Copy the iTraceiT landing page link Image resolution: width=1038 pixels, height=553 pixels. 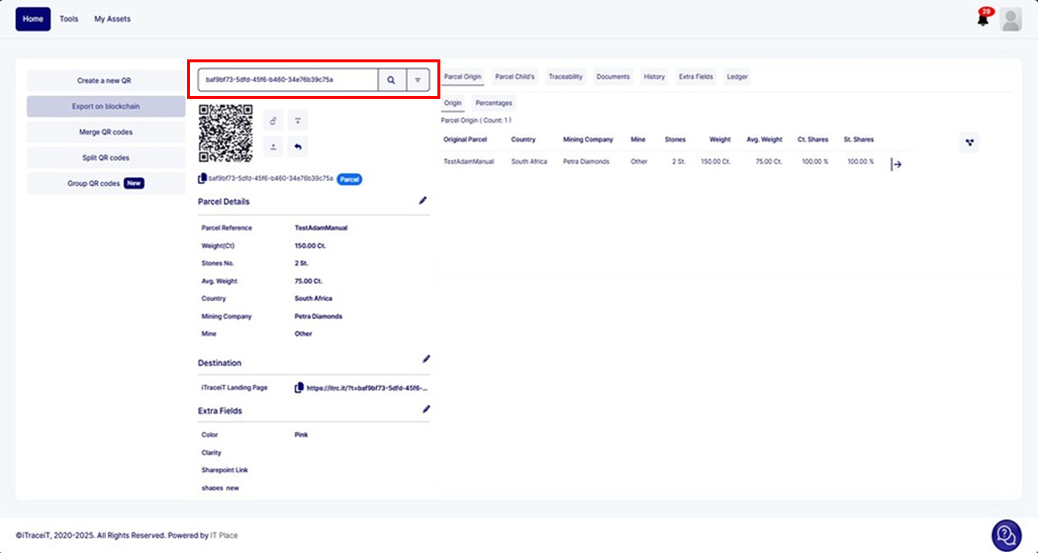(299, 388)
